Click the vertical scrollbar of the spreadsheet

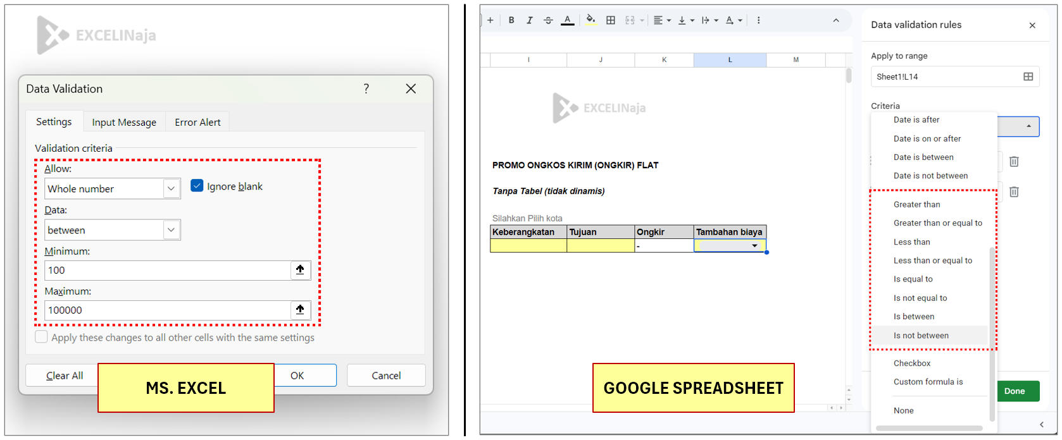click(849, 76)
